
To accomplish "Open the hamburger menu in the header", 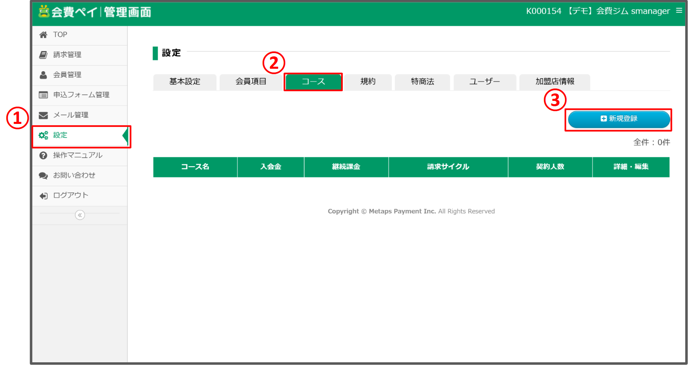I will coord(679,11).
